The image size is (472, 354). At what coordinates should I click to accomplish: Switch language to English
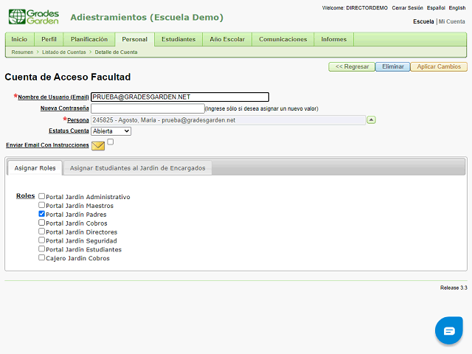(x=457, y=7)
